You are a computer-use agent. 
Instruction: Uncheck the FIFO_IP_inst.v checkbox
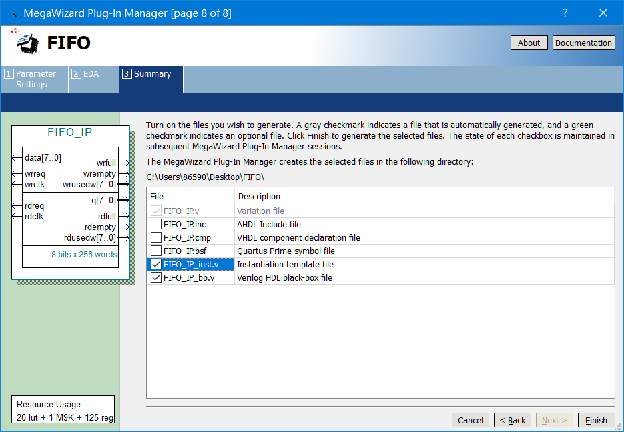tap(156, 264)
